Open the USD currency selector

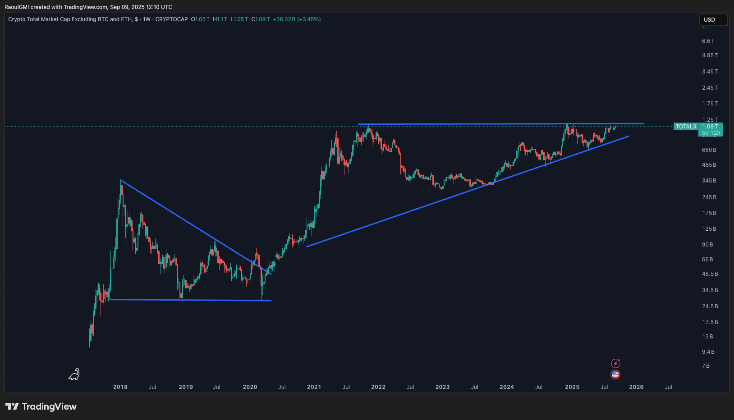pyautogui.click(x=713, y=20)
